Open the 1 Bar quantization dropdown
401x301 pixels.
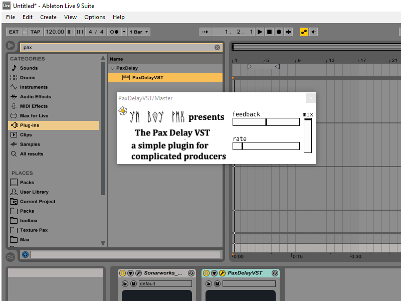139,32
